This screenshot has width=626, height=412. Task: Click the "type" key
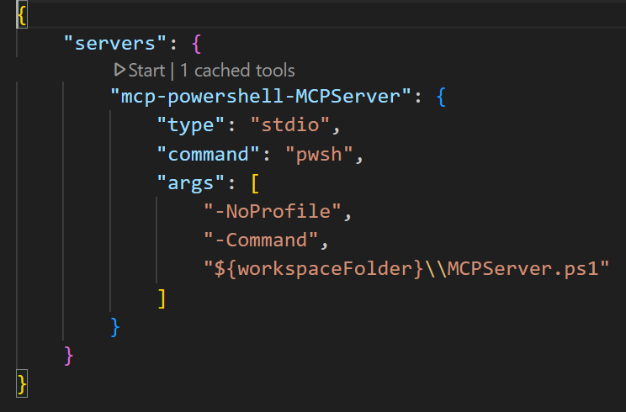(191, 125)
